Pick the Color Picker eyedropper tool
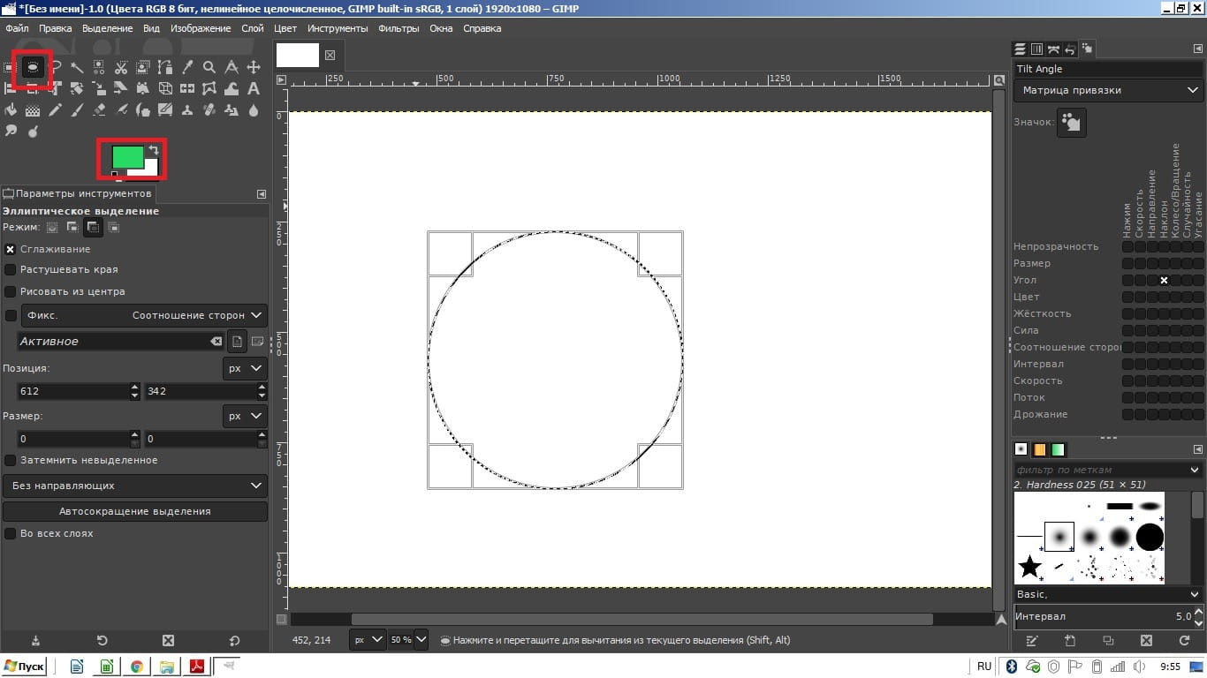The height and width of the screenshot is (678, 1207). click(187, 67)
